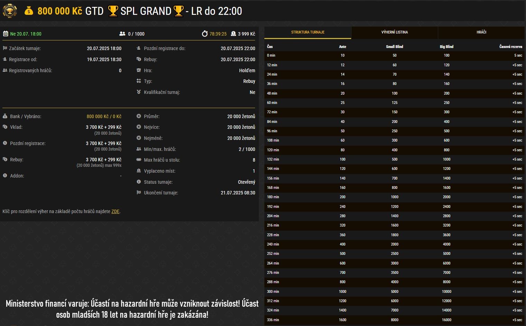The height and width of the screenshot is (326, 526).
Task: Open the Struktura turnaje tab
Action: pos(308,32)
